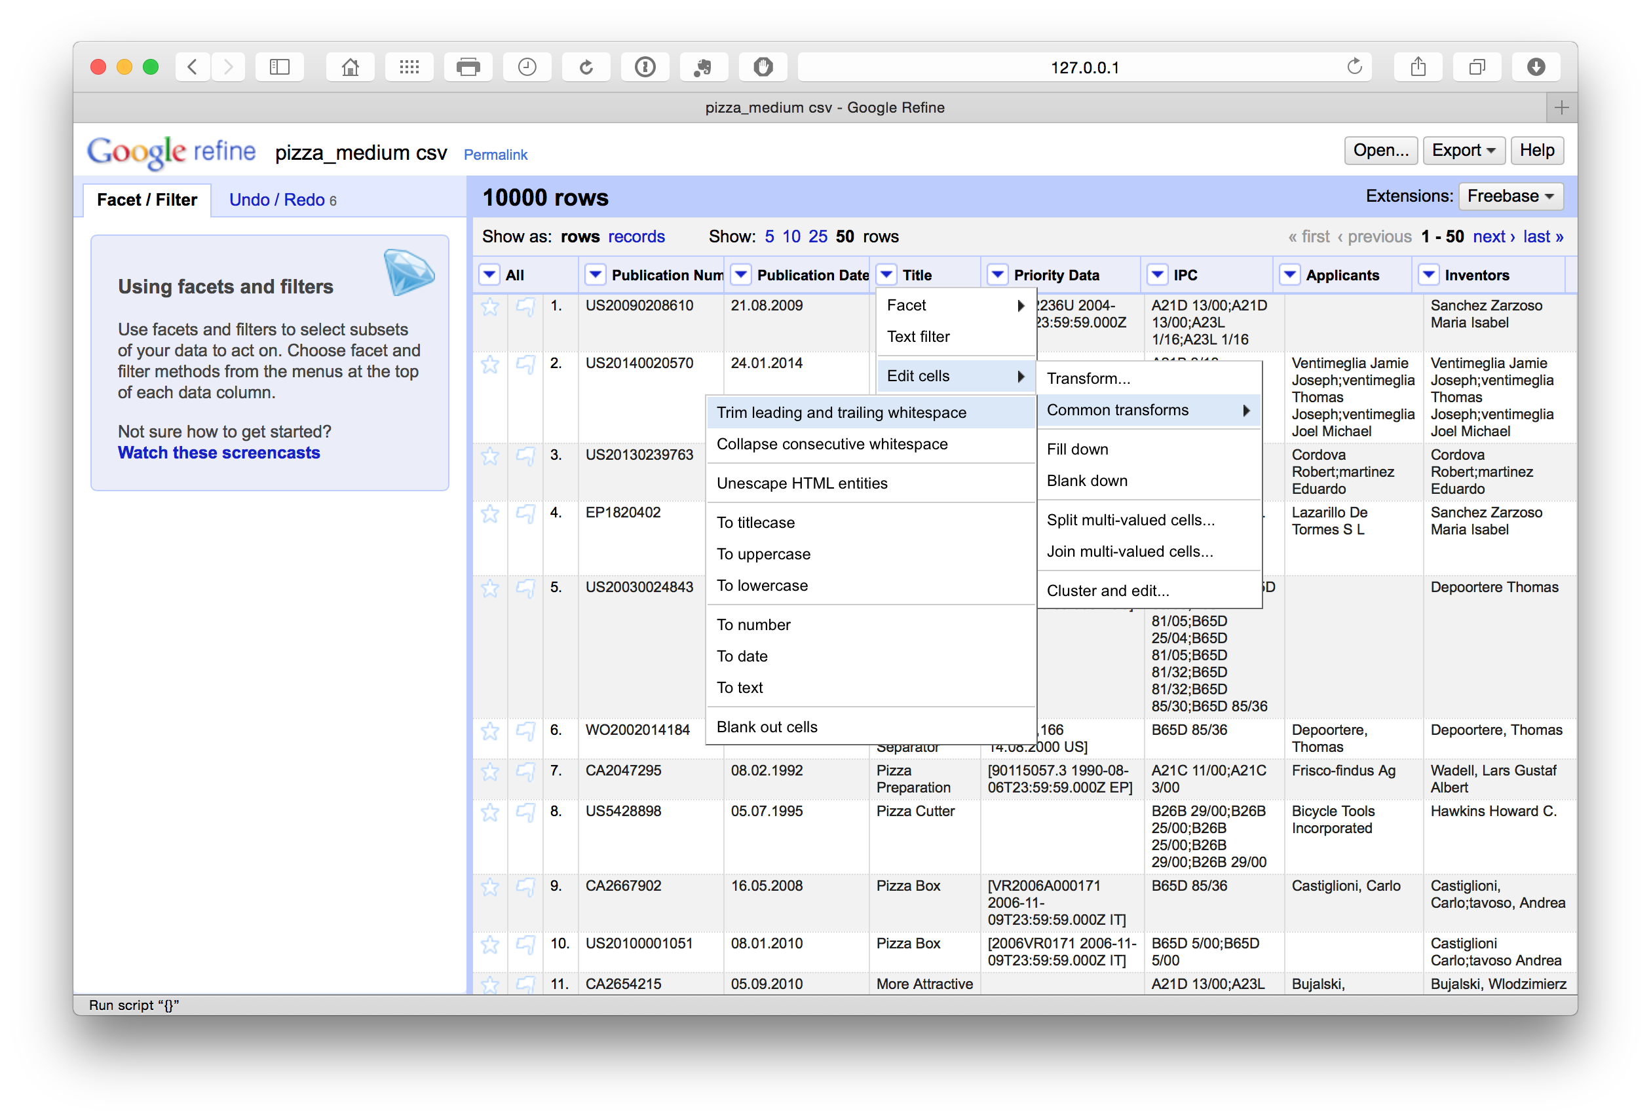Click the print icon in toolbar
This screenshot has height=1120, width=1651.
point(467,67)
